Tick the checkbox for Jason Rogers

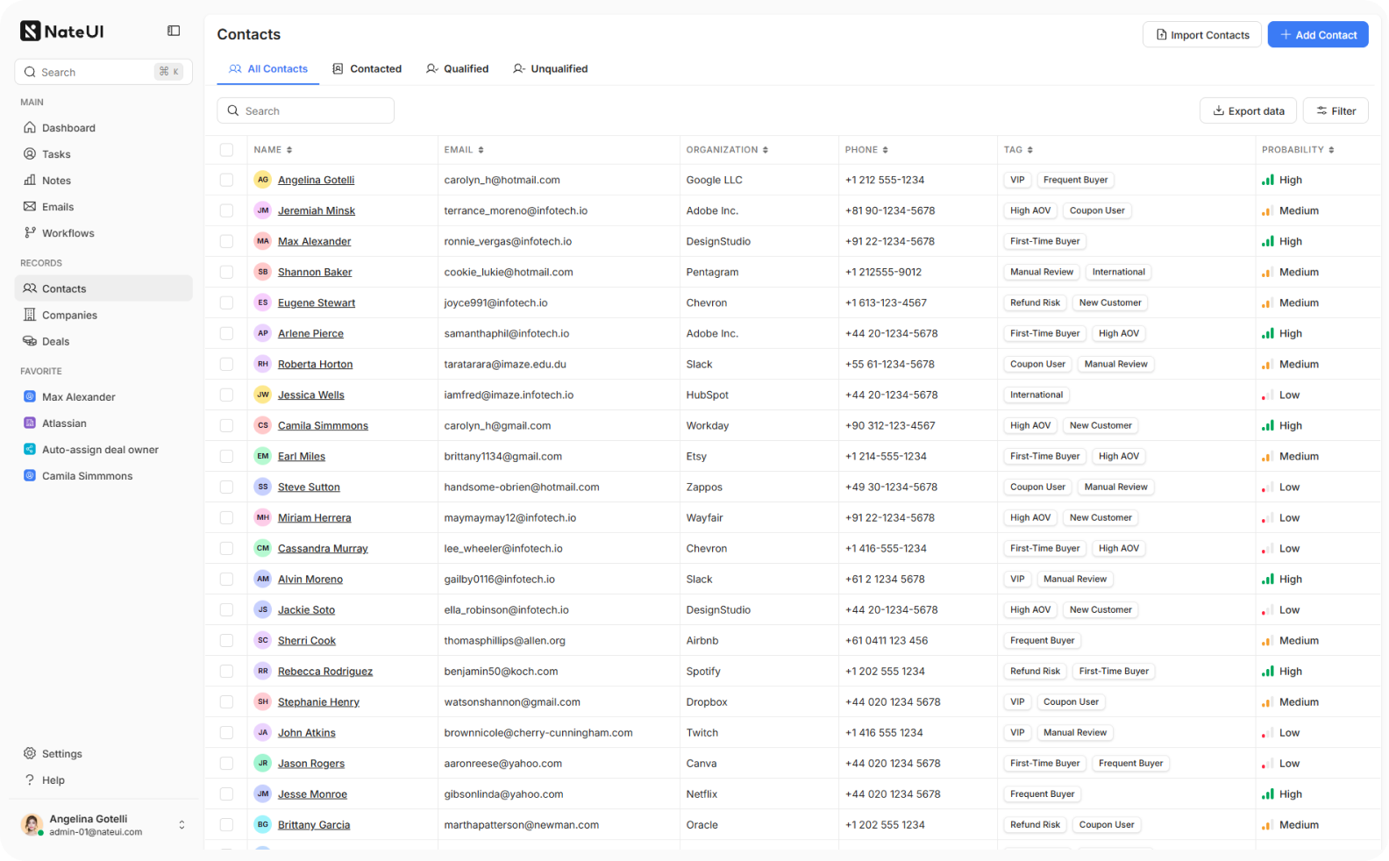click(226, 763)
